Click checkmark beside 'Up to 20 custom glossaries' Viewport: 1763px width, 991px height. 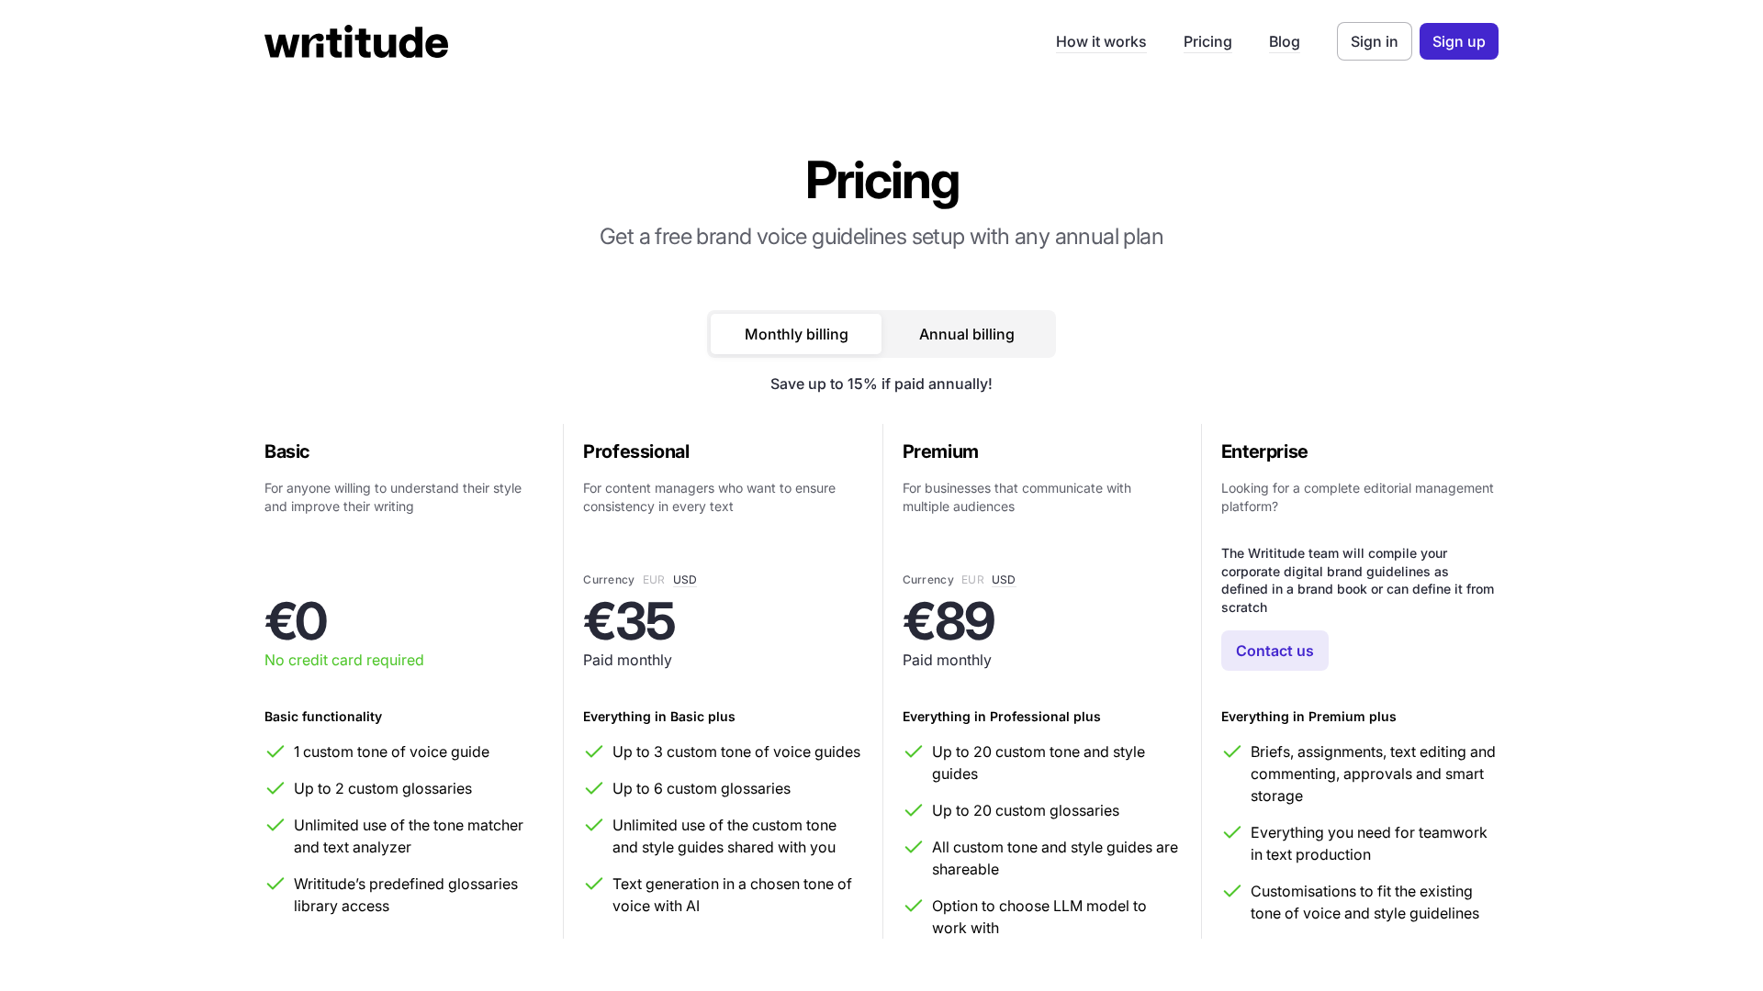(x=913, y=810)
